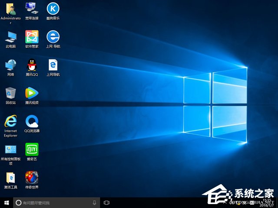This screenshot has height=208, width=278.
Task: Open the Windows Start menu
Action: pos(6,202)
